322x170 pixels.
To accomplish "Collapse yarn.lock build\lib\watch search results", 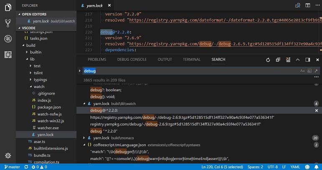I will click(x=84, y=104).
